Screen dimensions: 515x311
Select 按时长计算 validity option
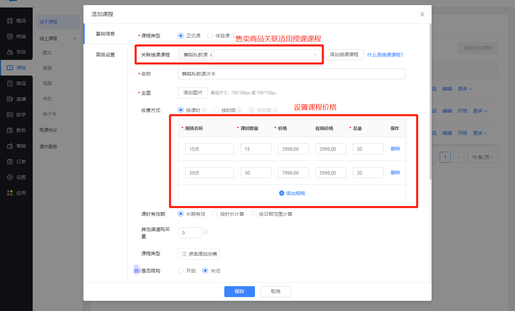point(215,214)
